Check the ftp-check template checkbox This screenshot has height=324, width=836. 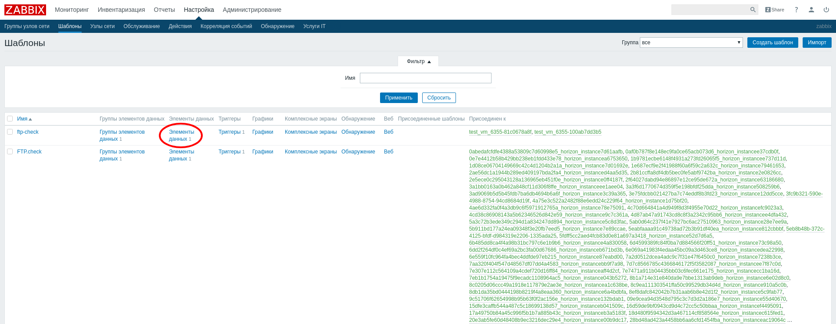coord(10,132)
